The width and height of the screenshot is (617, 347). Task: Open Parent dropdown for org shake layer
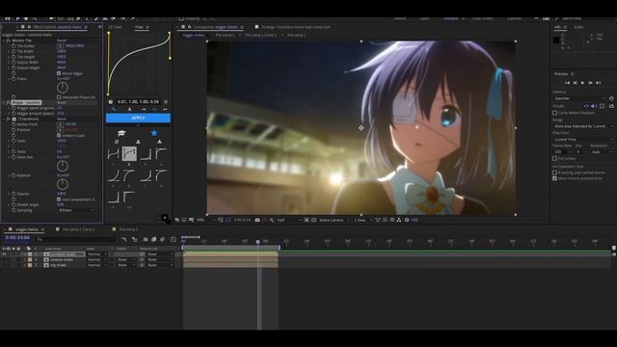[x=160, y=265]
